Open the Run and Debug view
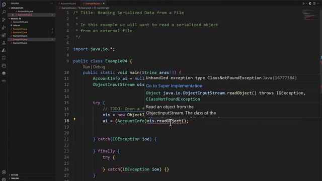Screen dimensions: 322x181 4,27
